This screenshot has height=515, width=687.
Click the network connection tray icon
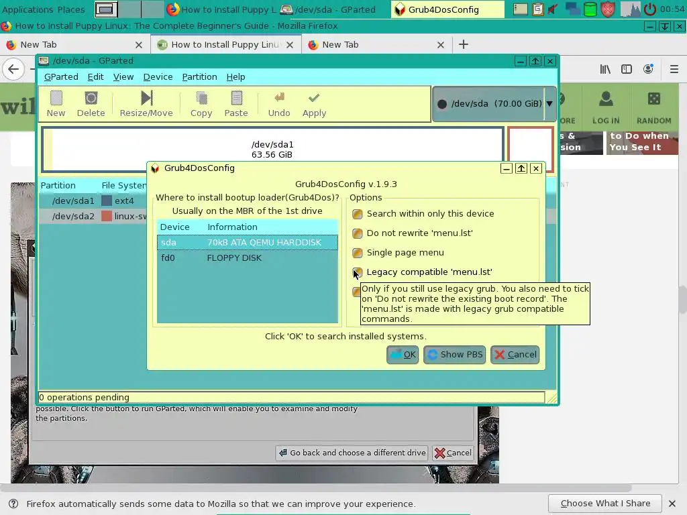click(x=572, y=9)
